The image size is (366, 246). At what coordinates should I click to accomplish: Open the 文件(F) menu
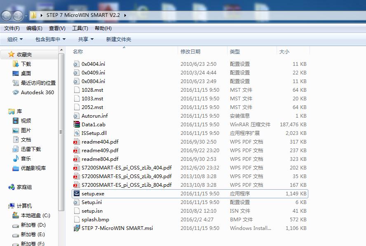12,28
